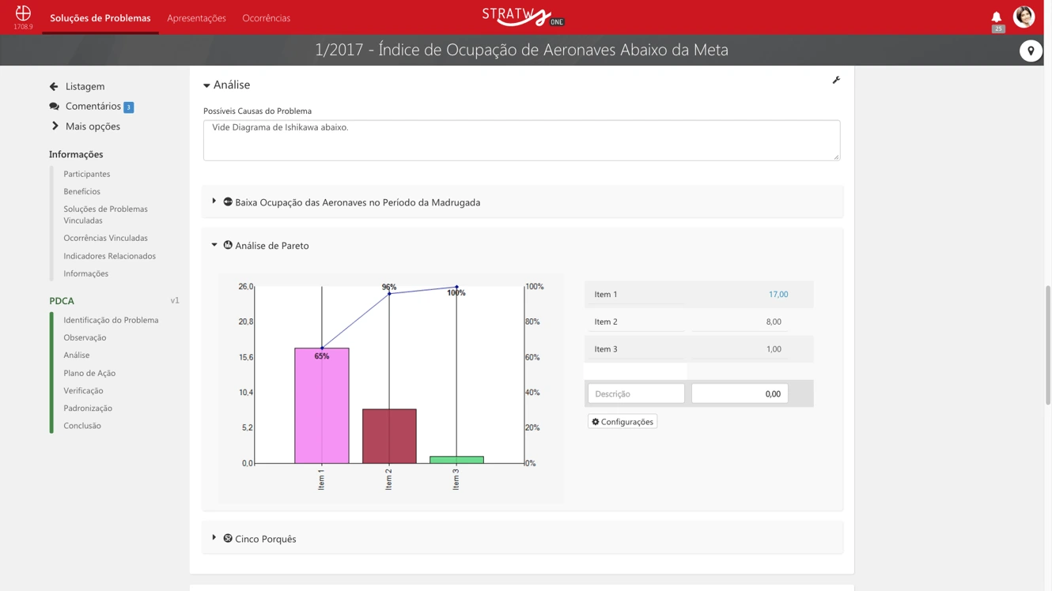
Task: Click the Item 1 pink bar
Action: click(322, 405)
